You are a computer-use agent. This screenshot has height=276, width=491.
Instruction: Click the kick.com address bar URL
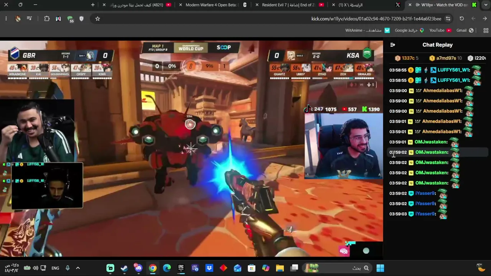[x=376, y=18]
